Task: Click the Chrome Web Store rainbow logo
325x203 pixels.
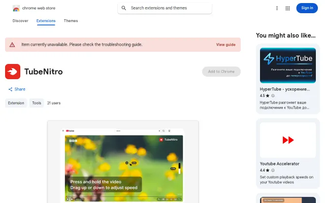Action: coord(16,8)
